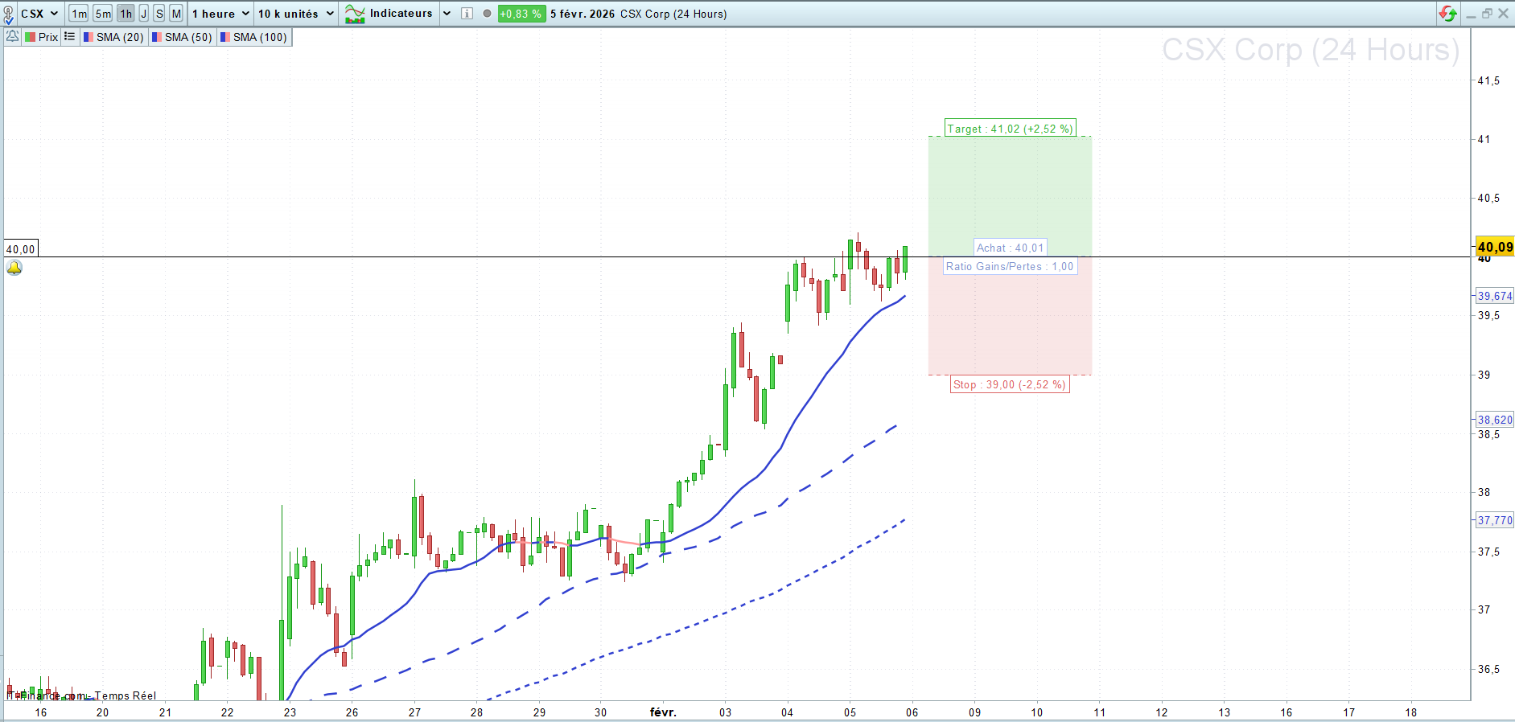
Task: Expand the arrow next to Indicateurs
Action: [x=447, y=14]
